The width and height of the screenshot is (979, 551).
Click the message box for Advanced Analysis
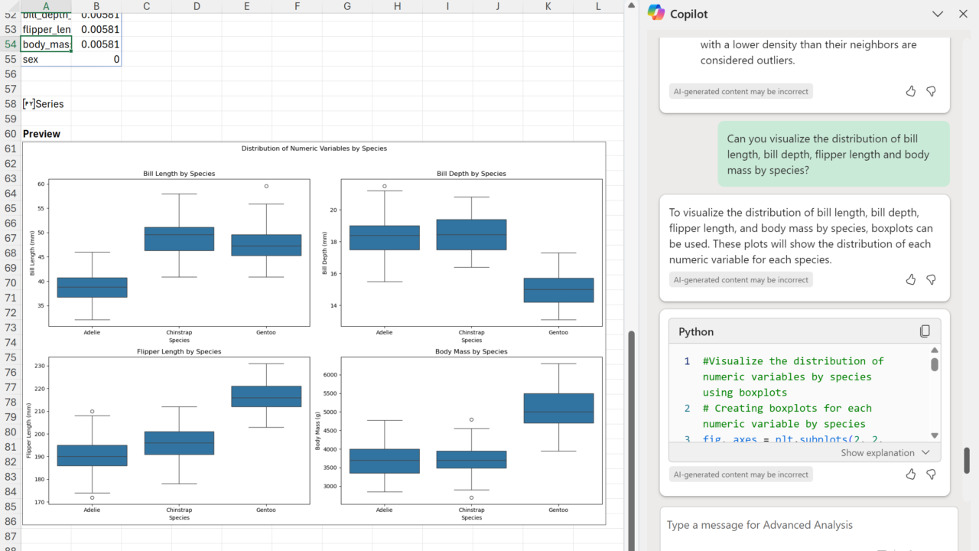803,525
